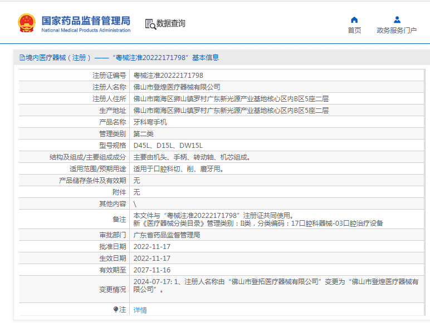Click the 生效日期 label
The width and height of the screenshot is (430, 323).
coord(113,259)
